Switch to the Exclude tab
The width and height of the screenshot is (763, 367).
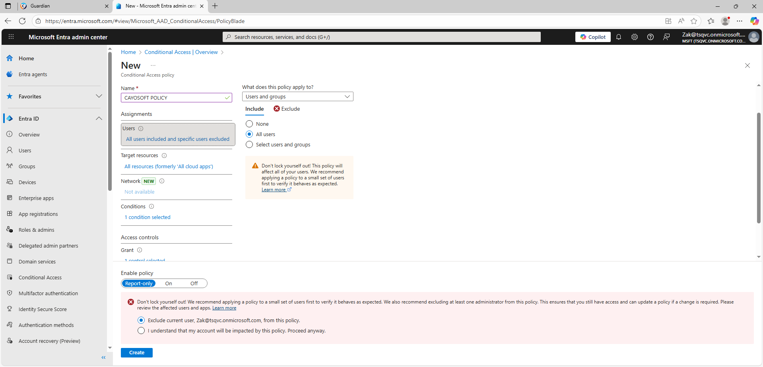click(x=287, y=109)
